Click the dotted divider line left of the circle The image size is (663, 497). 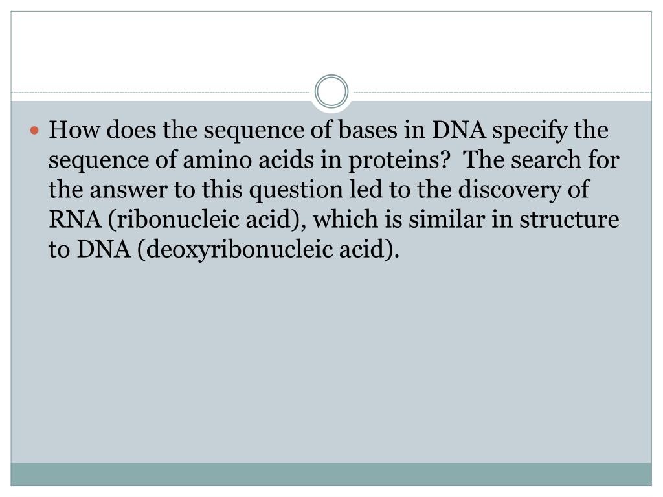click(161, 92)
